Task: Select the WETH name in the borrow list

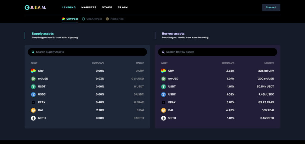Action: [172, 118]
